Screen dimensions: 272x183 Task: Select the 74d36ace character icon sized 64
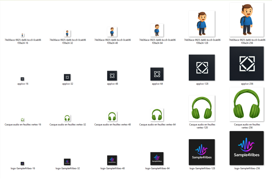click(x=157, y=30)
